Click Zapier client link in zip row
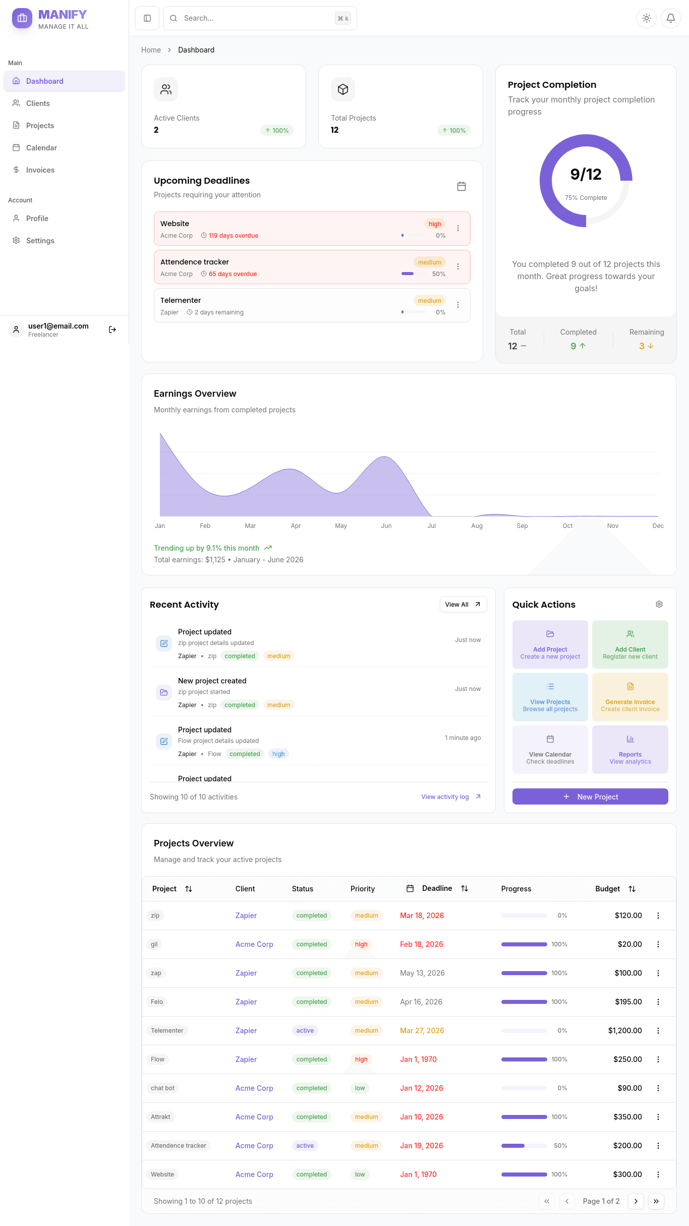The image size is (689, 1226). tap(246, 916)
